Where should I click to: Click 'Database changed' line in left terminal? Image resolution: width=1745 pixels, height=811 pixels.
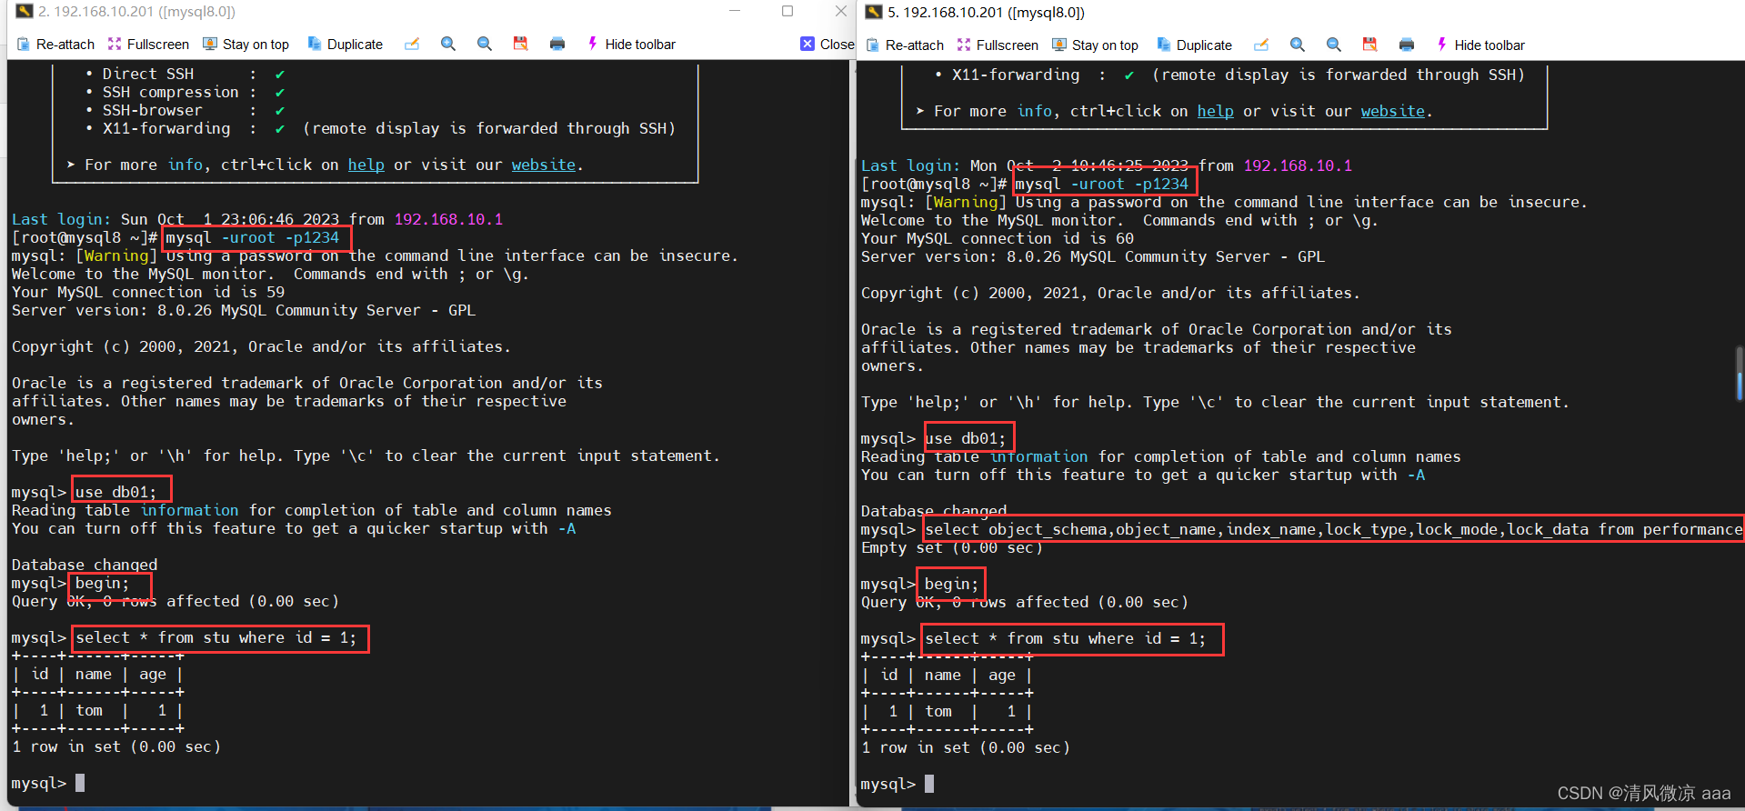pos(85,565)
